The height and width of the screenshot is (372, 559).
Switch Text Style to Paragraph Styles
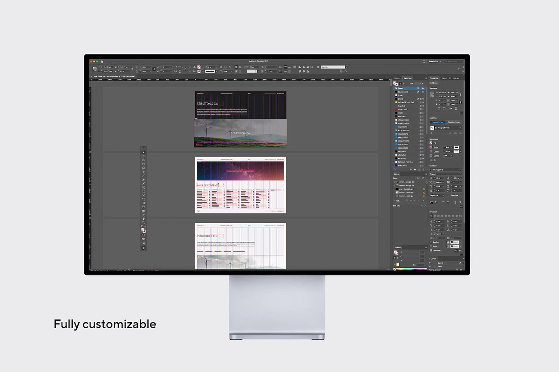[x=437, y=122]
